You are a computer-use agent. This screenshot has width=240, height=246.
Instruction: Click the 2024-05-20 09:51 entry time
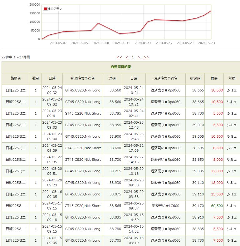[52, 171]
